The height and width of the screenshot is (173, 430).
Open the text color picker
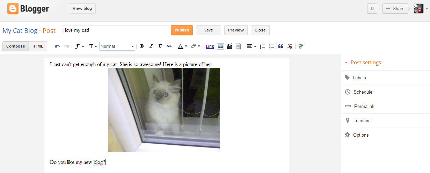182,46
